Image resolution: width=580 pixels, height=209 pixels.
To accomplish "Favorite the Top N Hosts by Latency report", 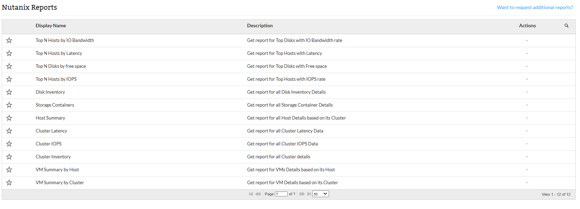I will (9, 53).
